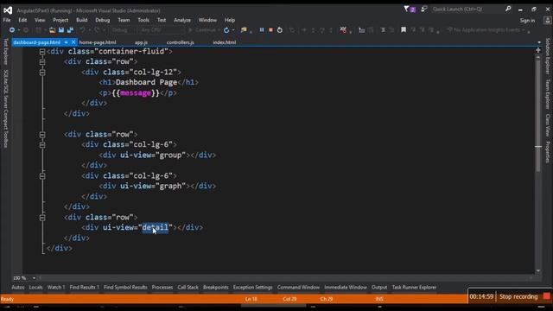Click the Continue debug button
The width and height of the screenshot is (553, 311).
(202, 30)
